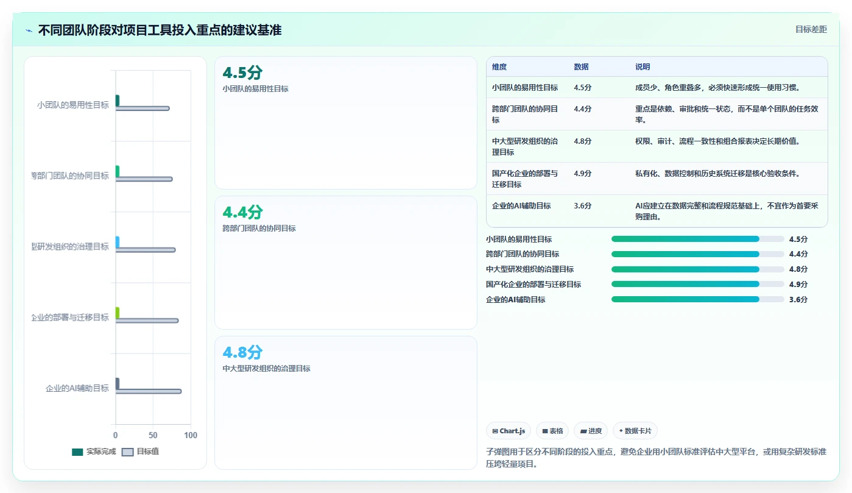Click the 目标值 legend color box
This screenshot has height=493, width=852.
(128, 452)
